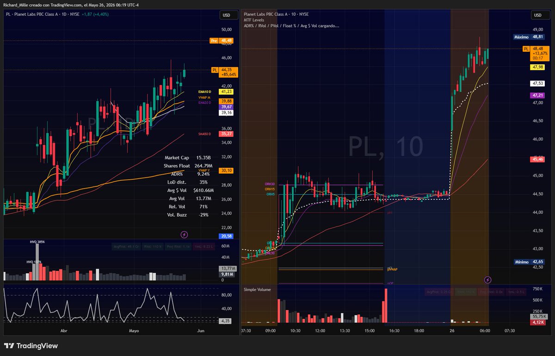Click the Simple Volume indicator label
This screenshot has height=356, width=555.
(257, 289)
